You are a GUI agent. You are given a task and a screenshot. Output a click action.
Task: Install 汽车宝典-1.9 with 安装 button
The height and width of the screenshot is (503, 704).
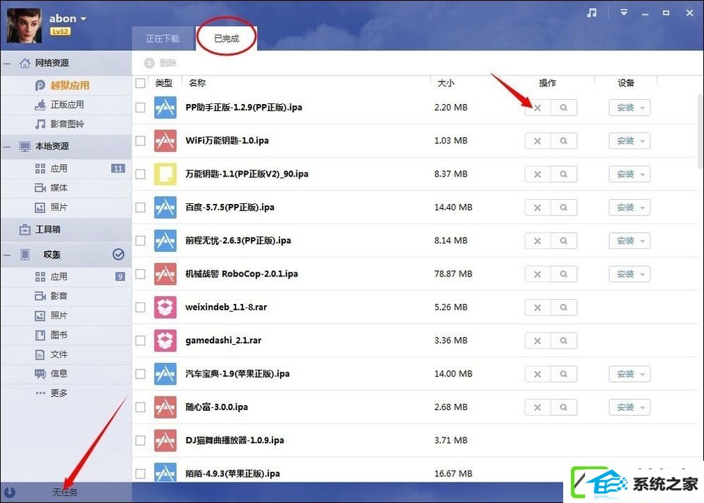[x=625, y=374]
